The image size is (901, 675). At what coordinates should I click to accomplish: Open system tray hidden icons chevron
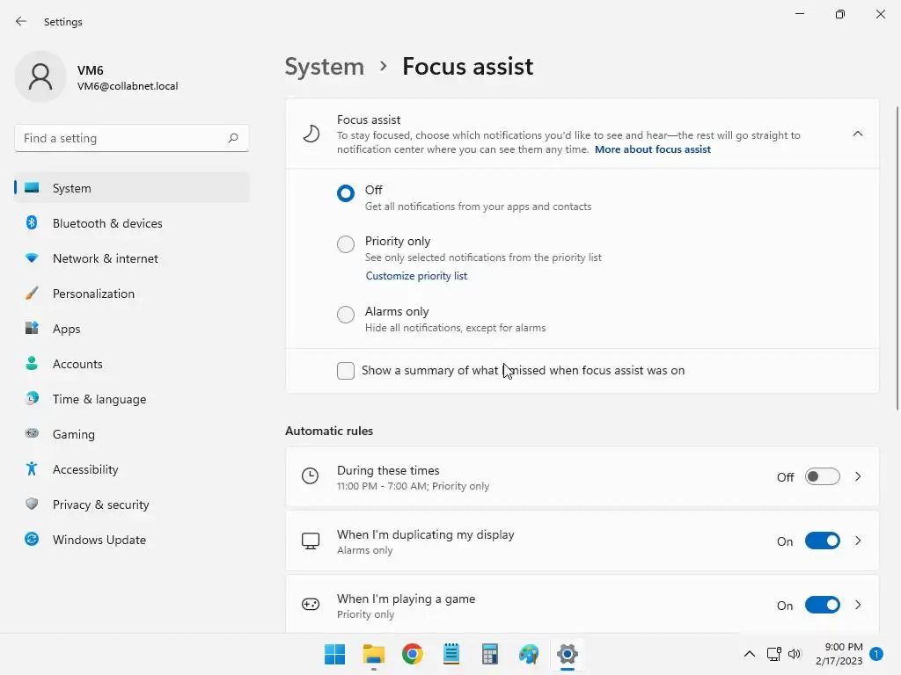750,654
